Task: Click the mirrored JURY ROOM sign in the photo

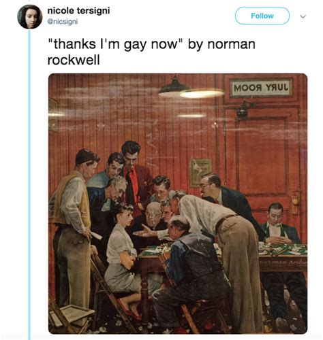Action: [x=261, y=88]
